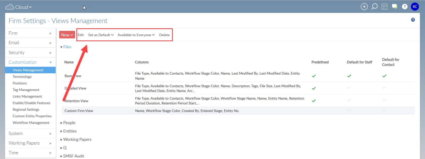Toggle Custom Firm View Default for Staff
The height and width of the screenshot is (159, 425).
349,110
